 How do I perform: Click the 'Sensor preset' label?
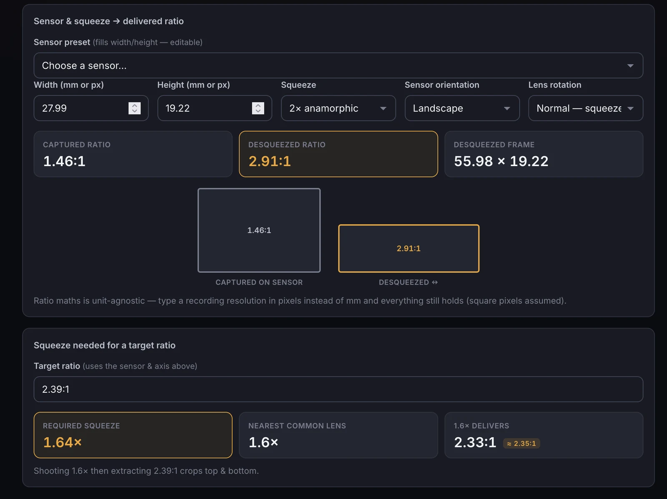coord(62,42)
